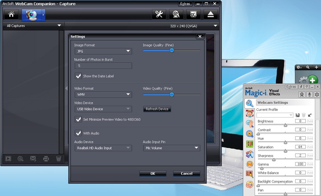Select the blonde face mask tab in Magic-i

250,184
